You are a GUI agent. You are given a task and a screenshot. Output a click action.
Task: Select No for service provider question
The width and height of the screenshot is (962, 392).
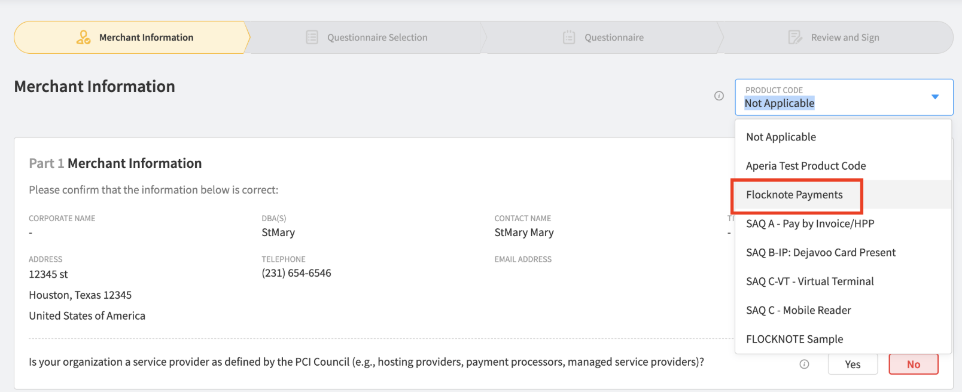click(914, 365)
